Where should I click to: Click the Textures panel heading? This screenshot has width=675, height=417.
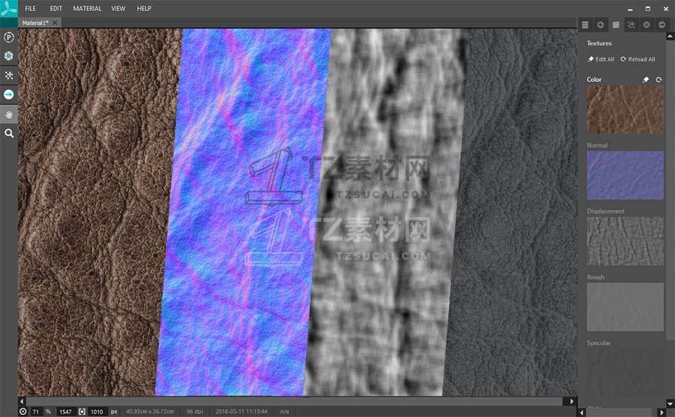click(x=599, y=43)
